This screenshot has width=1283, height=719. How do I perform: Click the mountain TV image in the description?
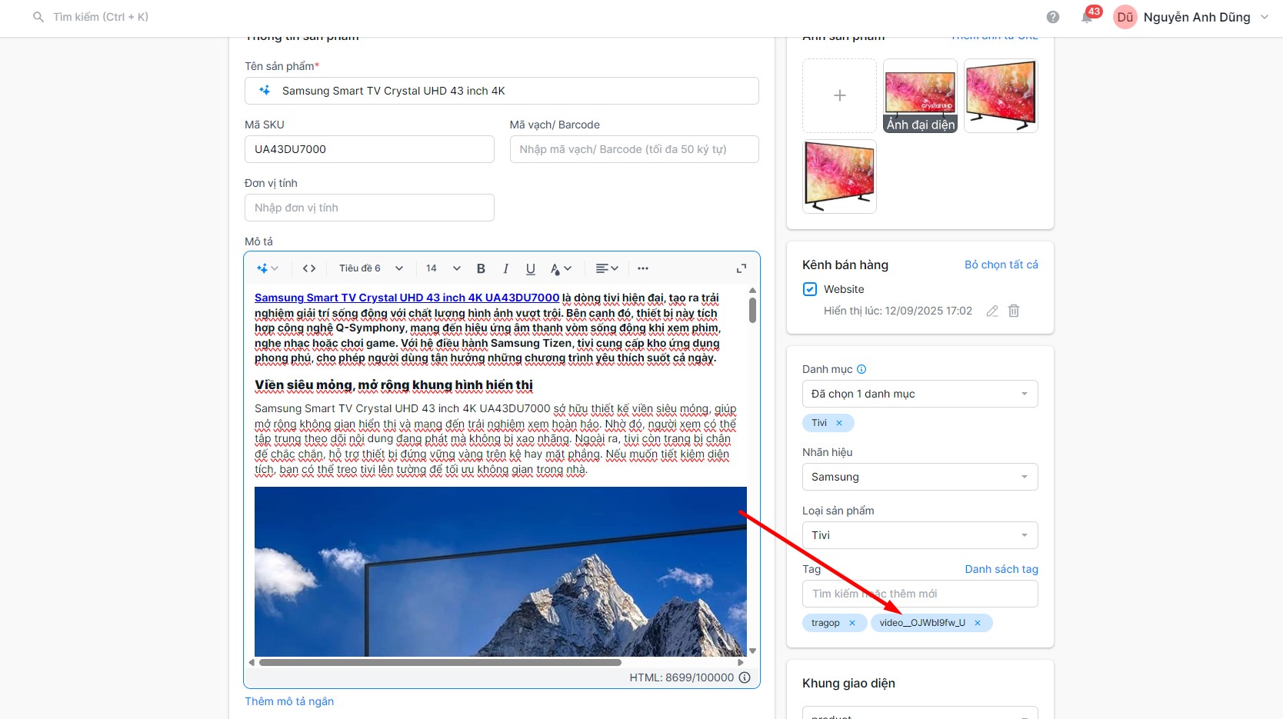[501, 571]
